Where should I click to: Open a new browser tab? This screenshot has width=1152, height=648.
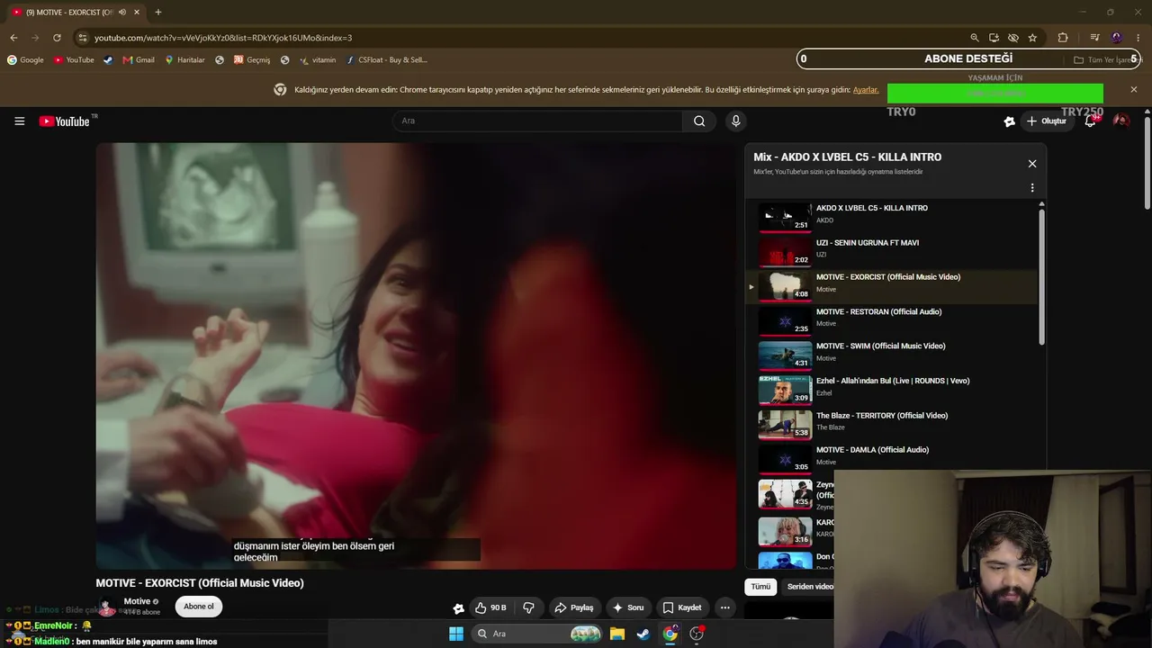[x=158, y=13]
